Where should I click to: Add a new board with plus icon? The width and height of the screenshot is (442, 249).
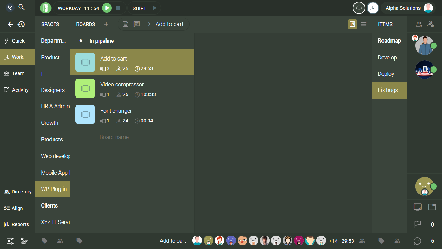tap(106, 24)
